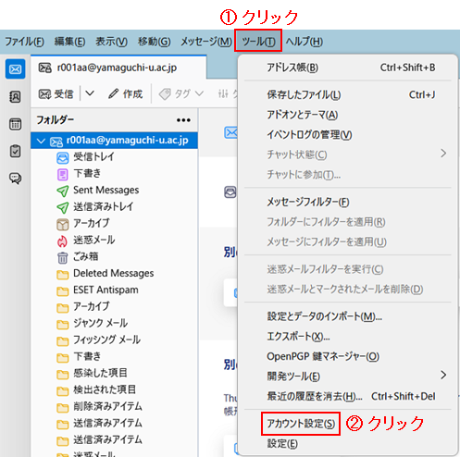This screenshot has width=460, height=457.
Task: Open the フォルダー pane options (three dots)
Action: tap(183, 120)
